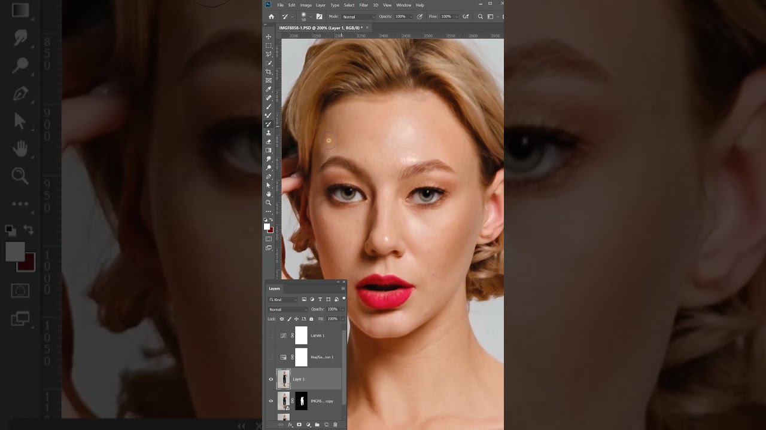
Task: Open the Search icon in options bar
Action: pyautogui.click(x=481, y=17)
